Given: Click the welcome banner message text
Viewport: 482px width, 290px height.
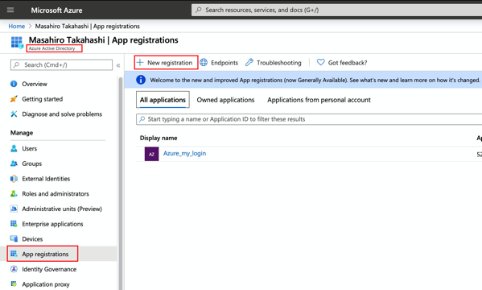Looking at the screenshot, I should (315, 80).
